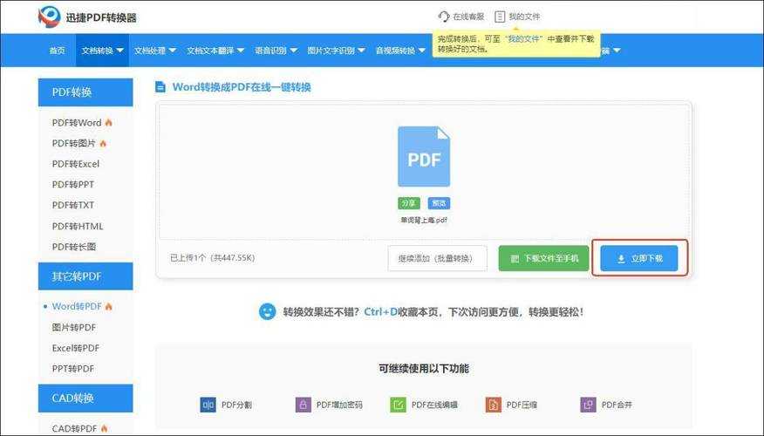Select the PDF在线编辑 icon
The width and height of the screenshot is (764, 436).
pyautogui.click(x=398, y=405)
